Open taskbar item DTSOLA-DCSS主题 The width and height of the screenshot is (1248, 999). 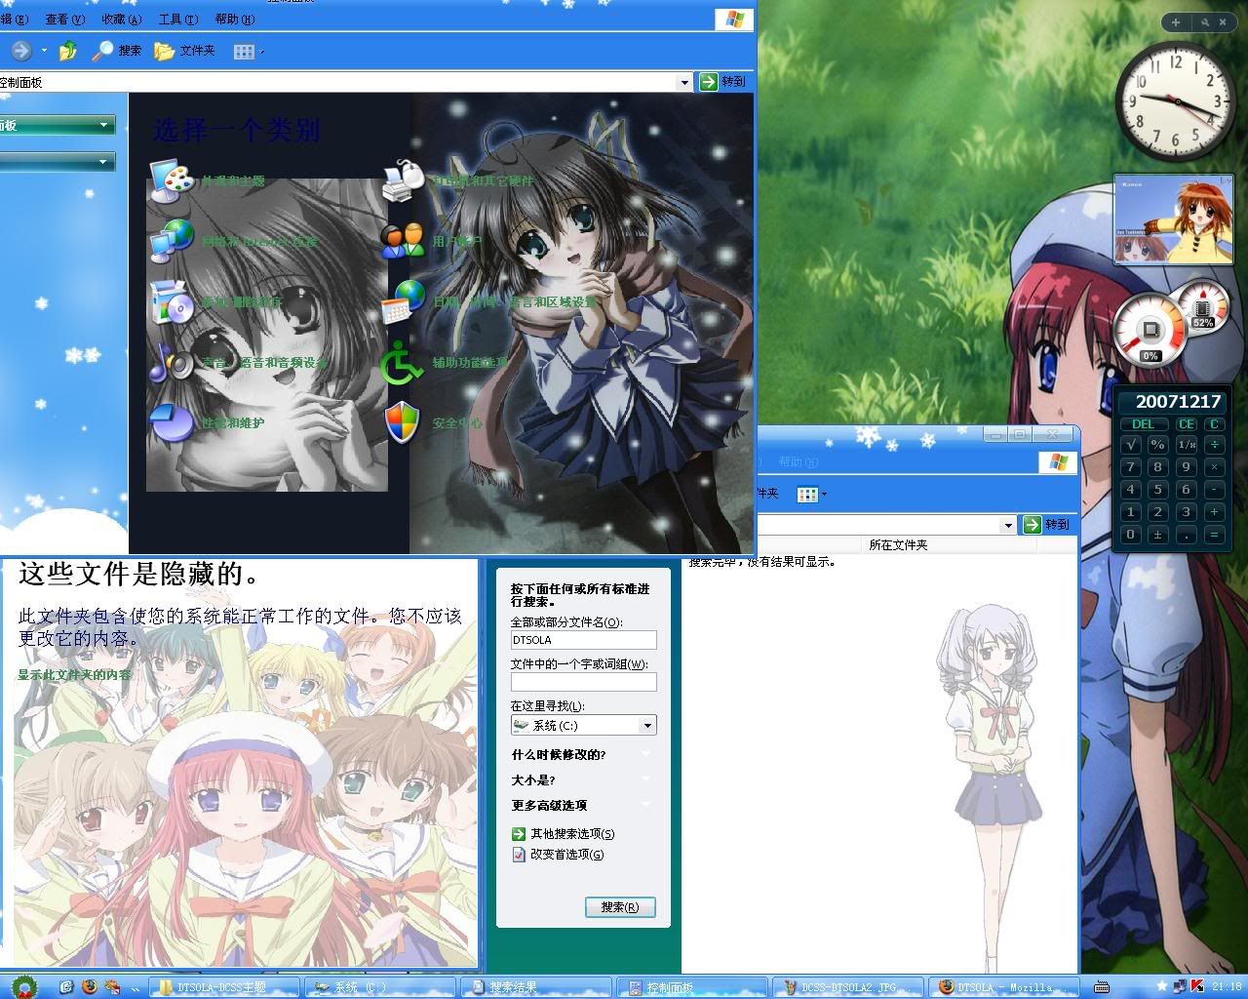point(223,987)
